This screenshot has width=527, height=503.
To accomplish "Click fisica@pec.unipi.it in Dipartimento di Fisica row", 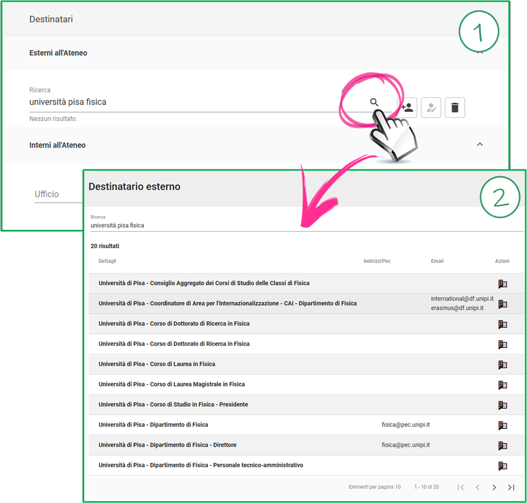I will point(406,425).
